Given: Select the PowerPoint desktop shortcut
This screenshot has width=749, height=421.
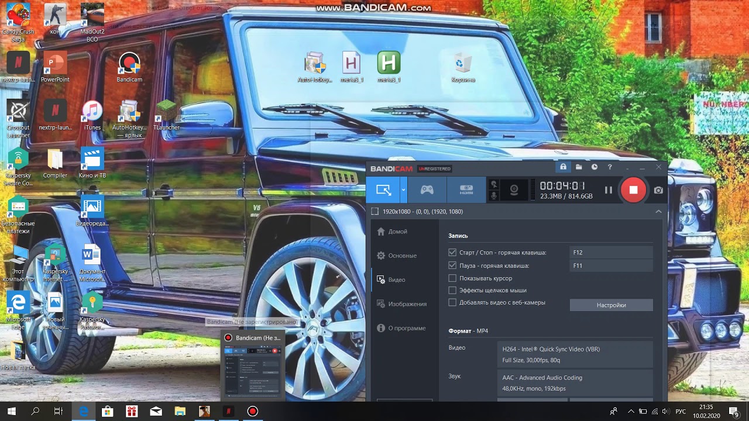Looking at the screenshot, I should (x=55, y=67).
